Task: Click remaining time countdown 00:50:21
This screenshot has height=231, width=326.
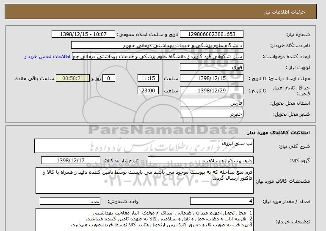Action: pyautogui.click(x=73, y=78)
